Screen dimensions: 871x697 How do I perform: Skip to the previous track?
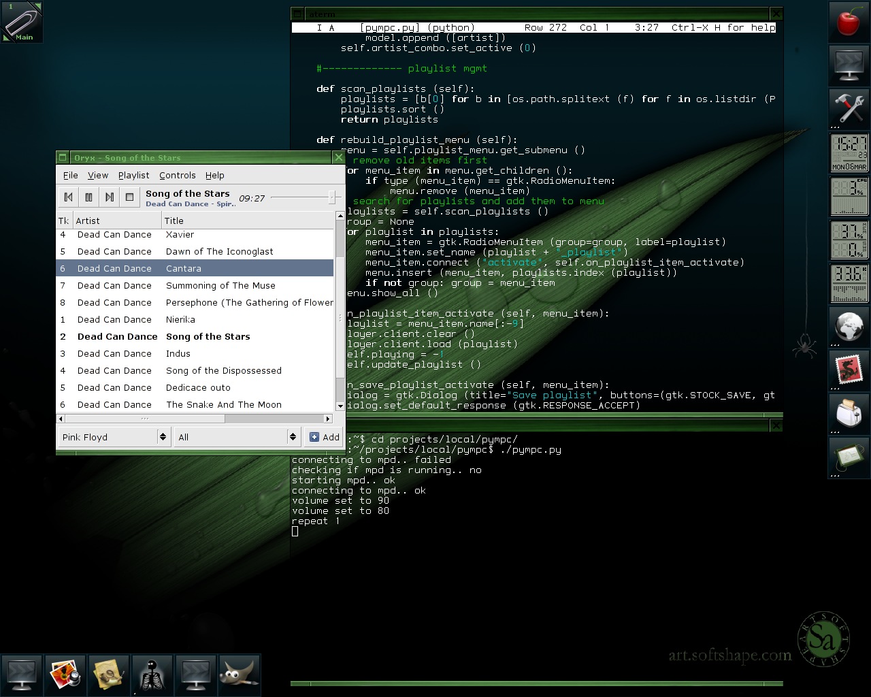pyautogui.click(x=68, y=197)
